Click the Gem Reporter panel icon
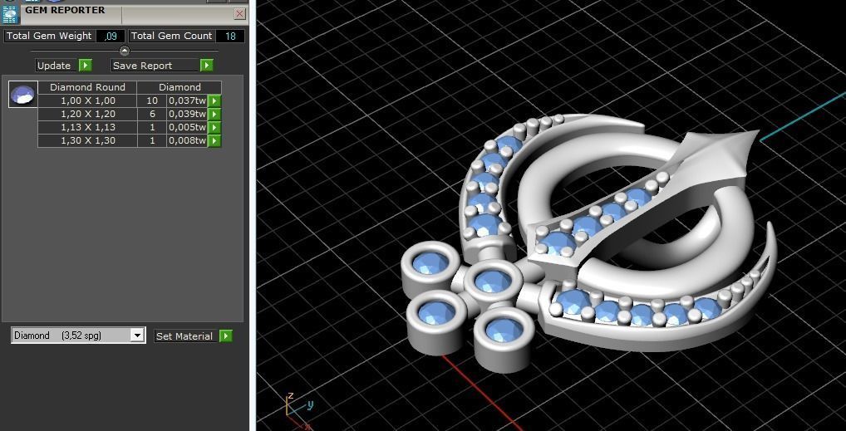 [10, 14]
